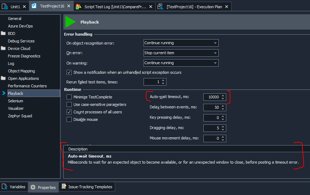This screenshot has height=195, width=310.
Task: Toggle unhandled script exception notification checkbox
Action: tap(69, 72)
